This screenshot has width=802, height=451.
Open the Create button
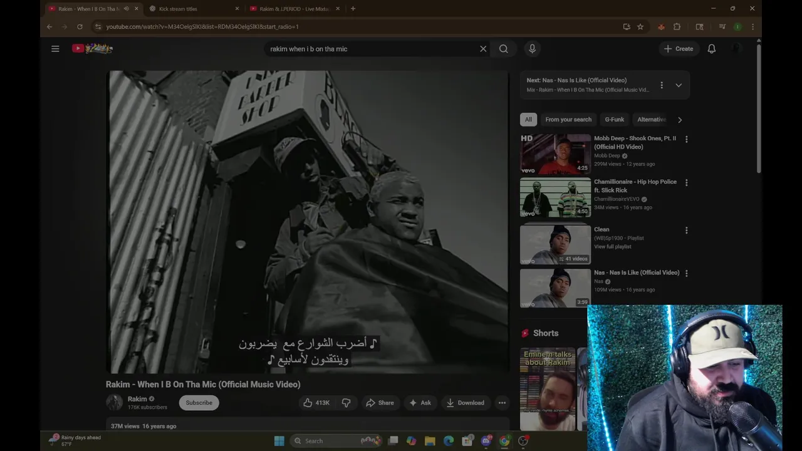679,49
